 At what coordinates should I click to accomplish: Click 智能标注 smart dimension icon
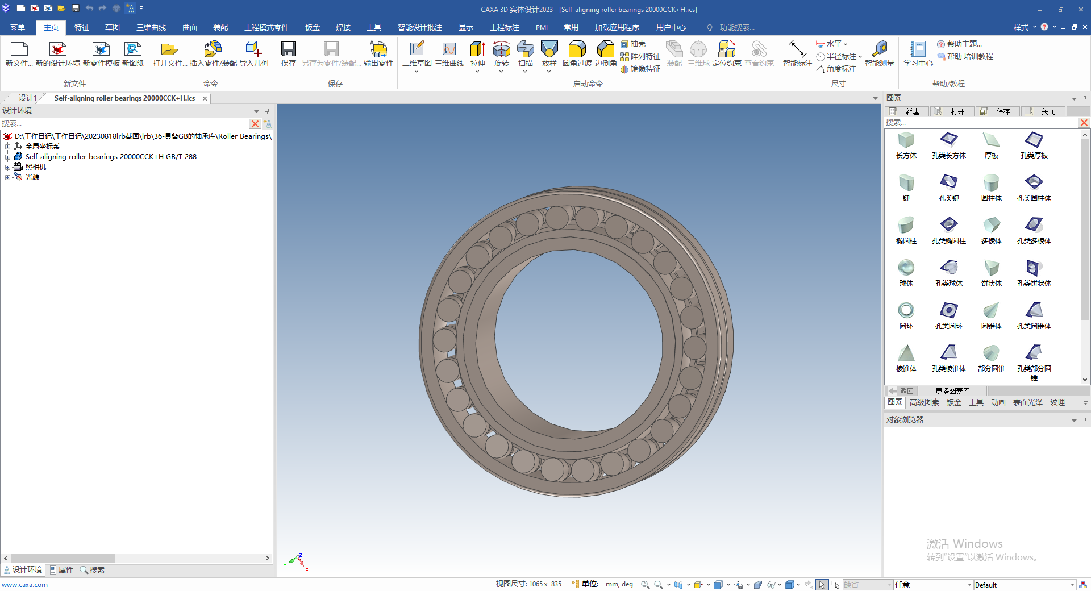(798, 54)
